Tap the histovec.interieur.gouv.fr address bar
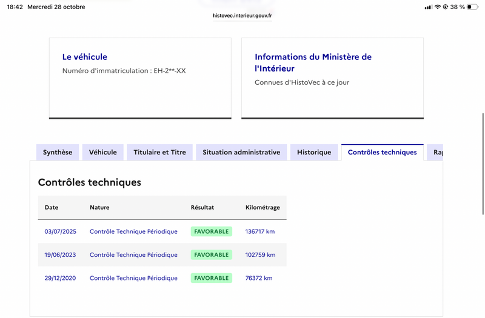The width and height of the screenshot is (485, 318). (242, 16)
